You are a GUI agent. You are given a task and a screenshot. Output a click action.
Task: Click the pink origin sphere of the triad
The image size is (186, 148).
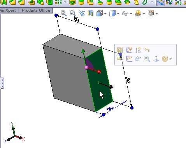coord(86,67)
